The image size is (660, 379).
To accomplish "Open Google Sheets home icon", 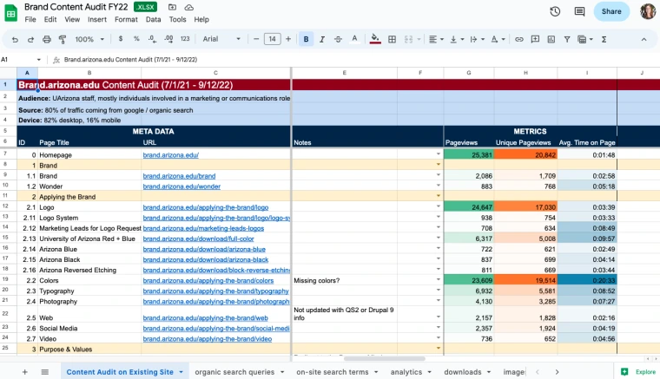I will 11,13.
